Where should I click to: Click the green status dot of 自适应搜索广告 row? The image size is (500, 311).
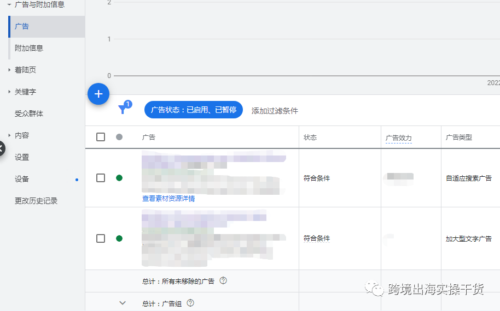[119, 178]
